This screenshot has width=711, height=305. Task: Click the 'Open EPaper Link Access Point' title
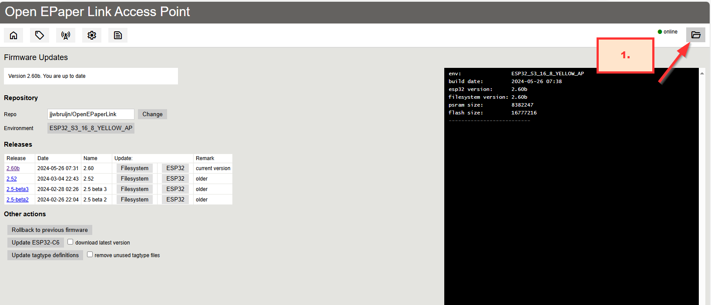click(97, 12)
